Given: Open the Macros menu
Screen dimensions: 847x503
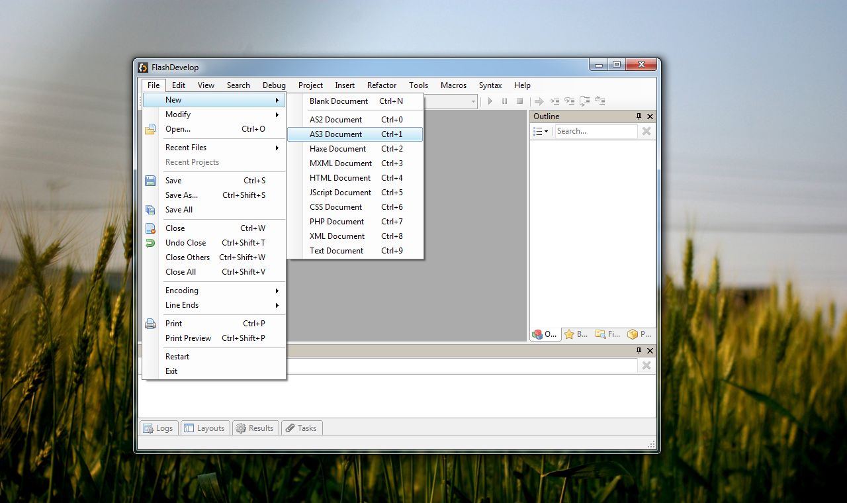Looking at the screenshot, I should pos(453,85).
